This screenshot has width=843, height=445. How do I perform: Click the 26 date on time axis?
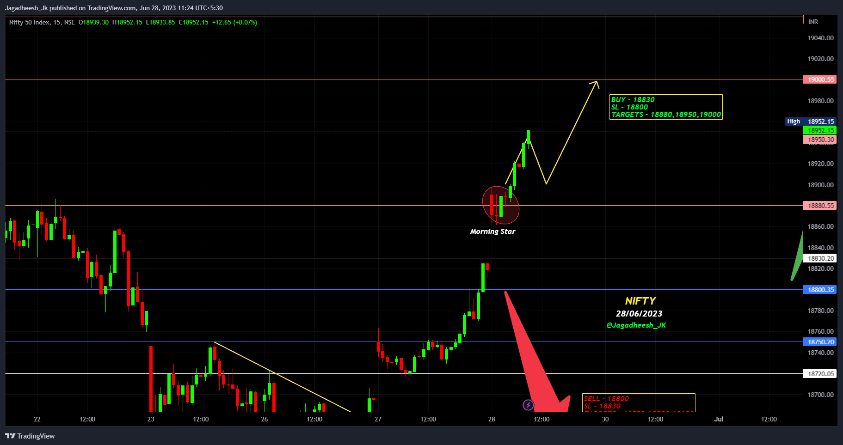coord(265,419)
